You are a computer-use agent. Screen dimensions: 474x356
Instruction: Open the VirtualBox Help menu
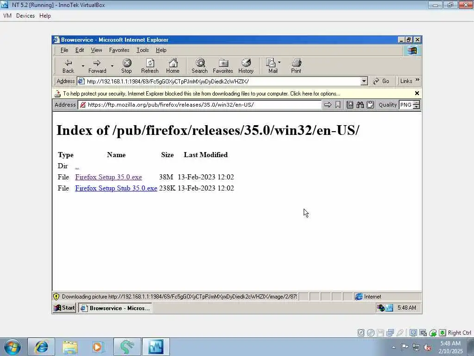click(x=45, y=16)
